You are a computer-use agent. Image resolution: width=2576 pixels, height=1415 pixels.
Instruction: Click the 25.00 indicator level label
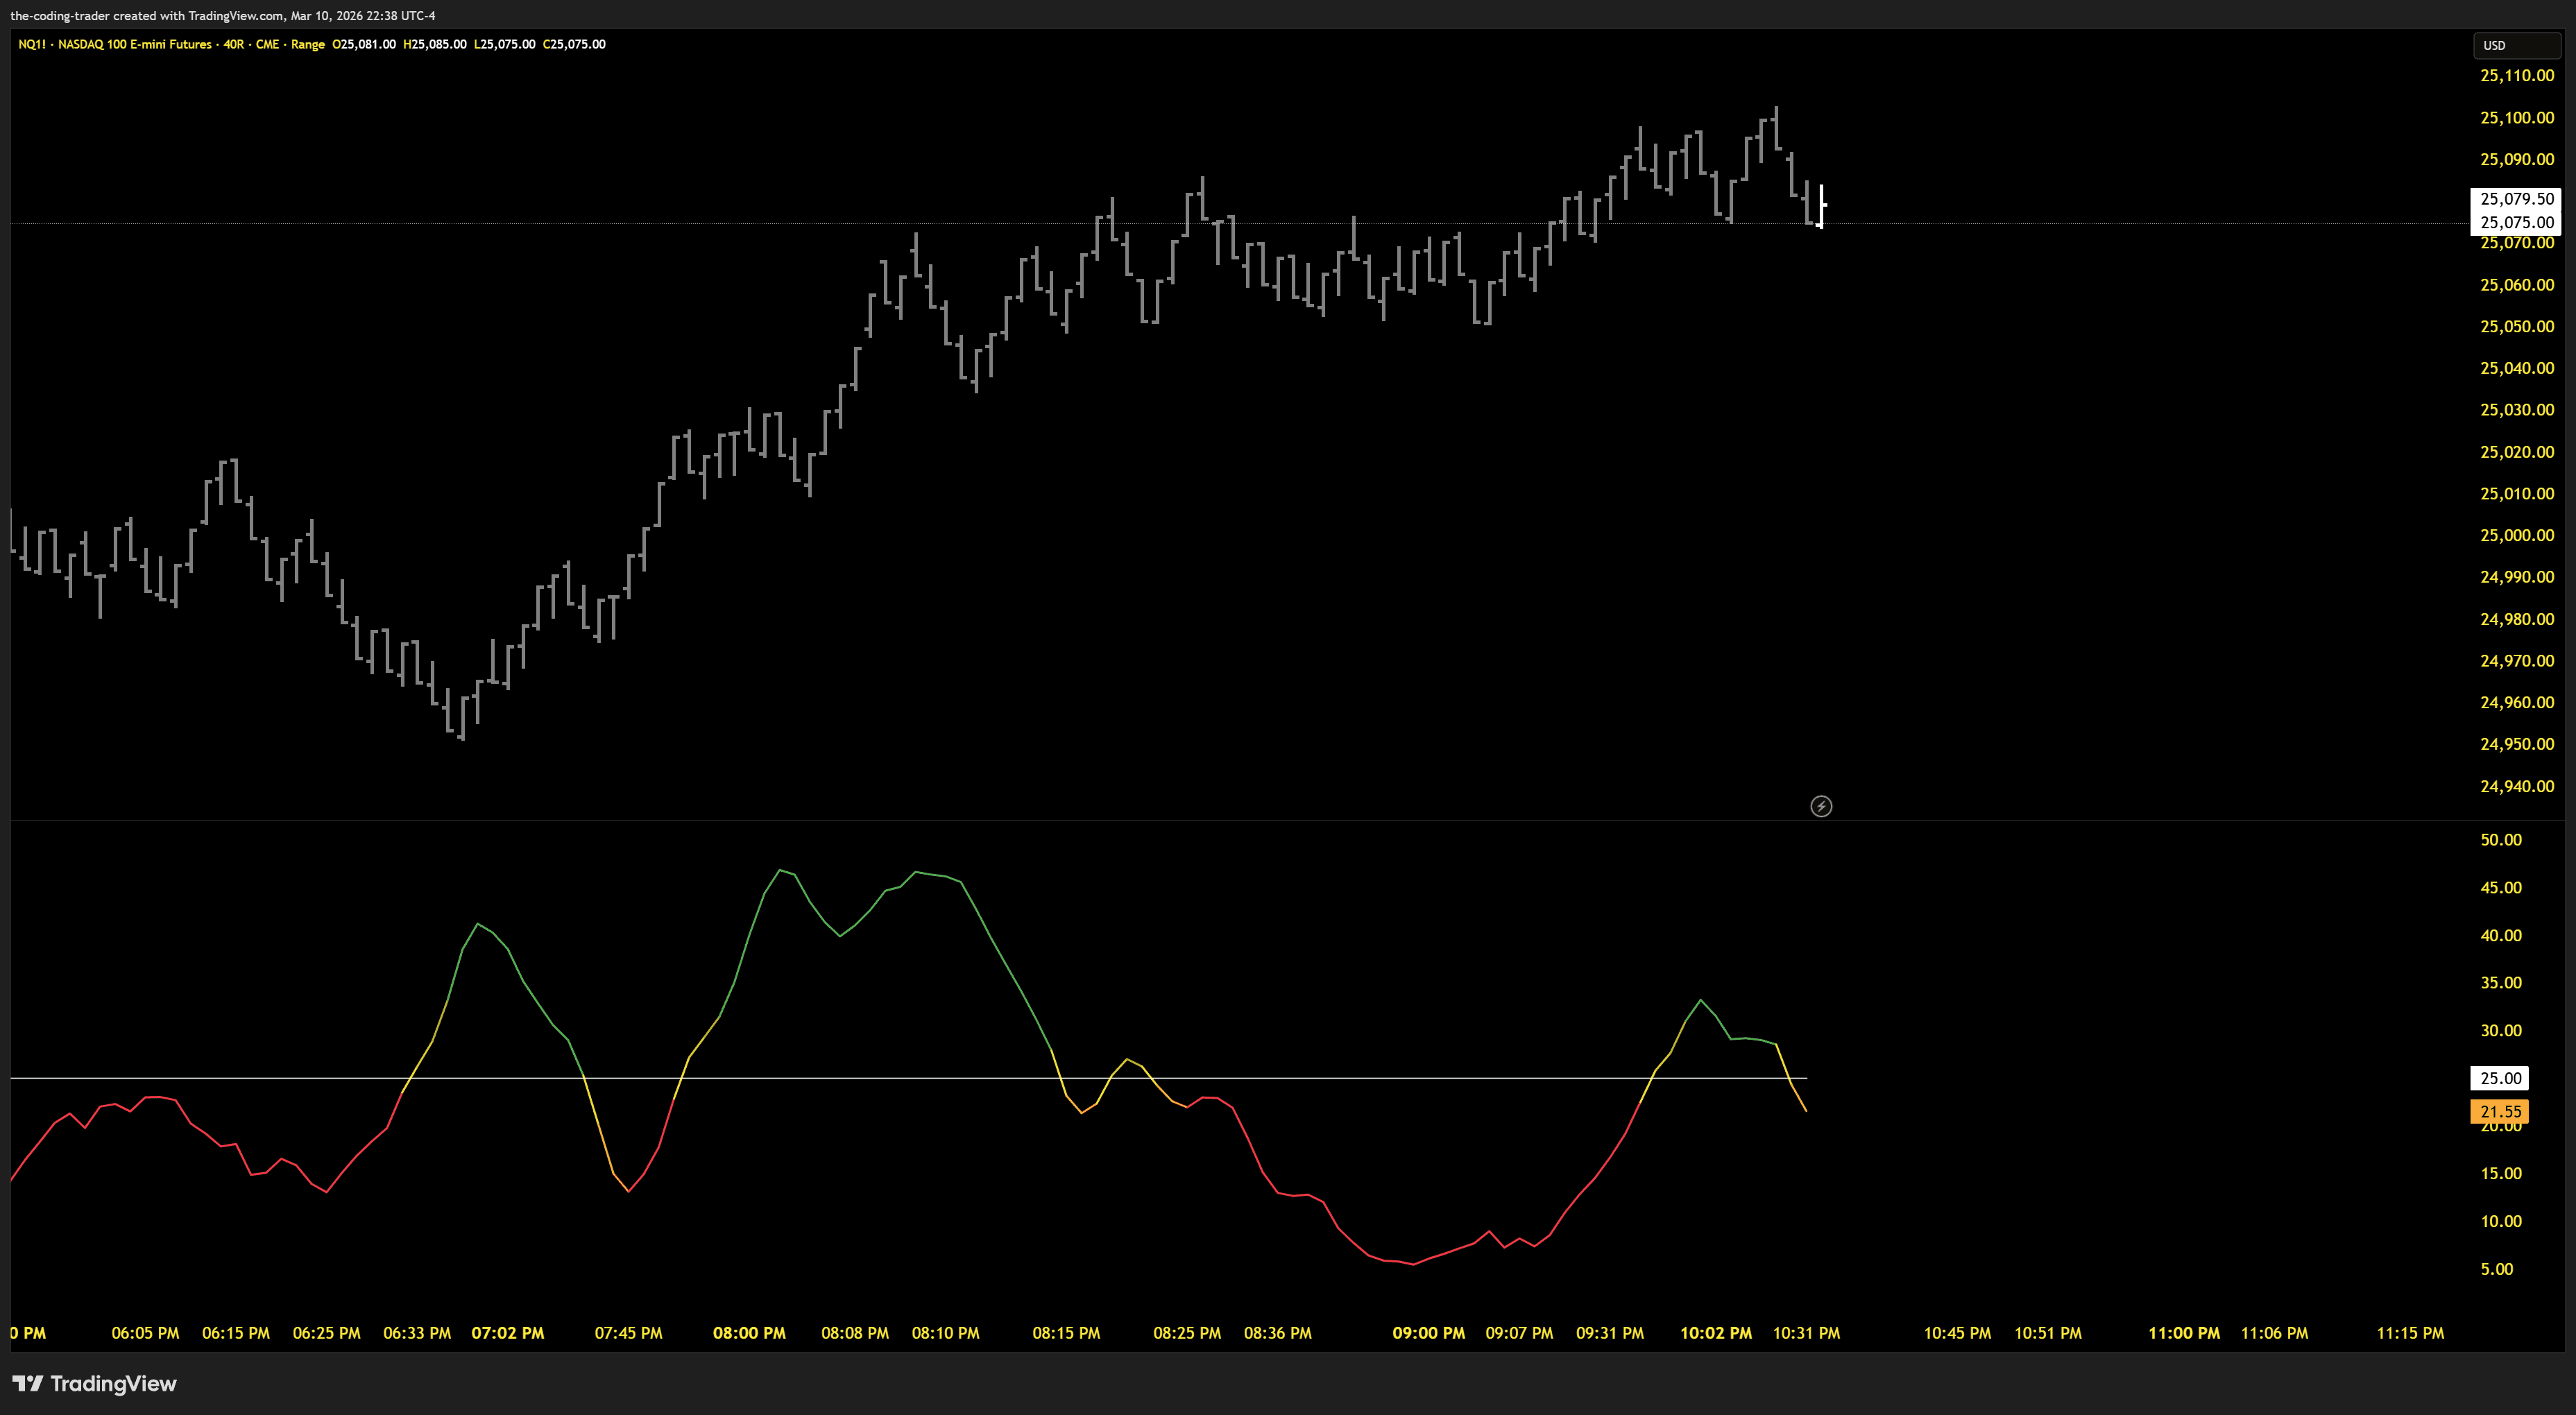[x=2500, y=1078]
